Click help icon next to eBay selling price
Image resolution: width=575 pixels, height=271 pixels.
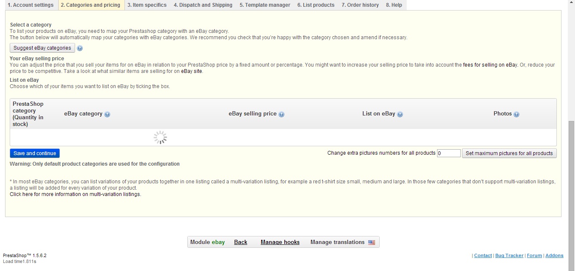(x=281, y=114)
